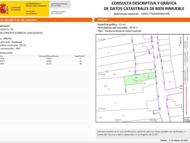Click the Escalera/Planta/Puerta column header

(49, 56)
